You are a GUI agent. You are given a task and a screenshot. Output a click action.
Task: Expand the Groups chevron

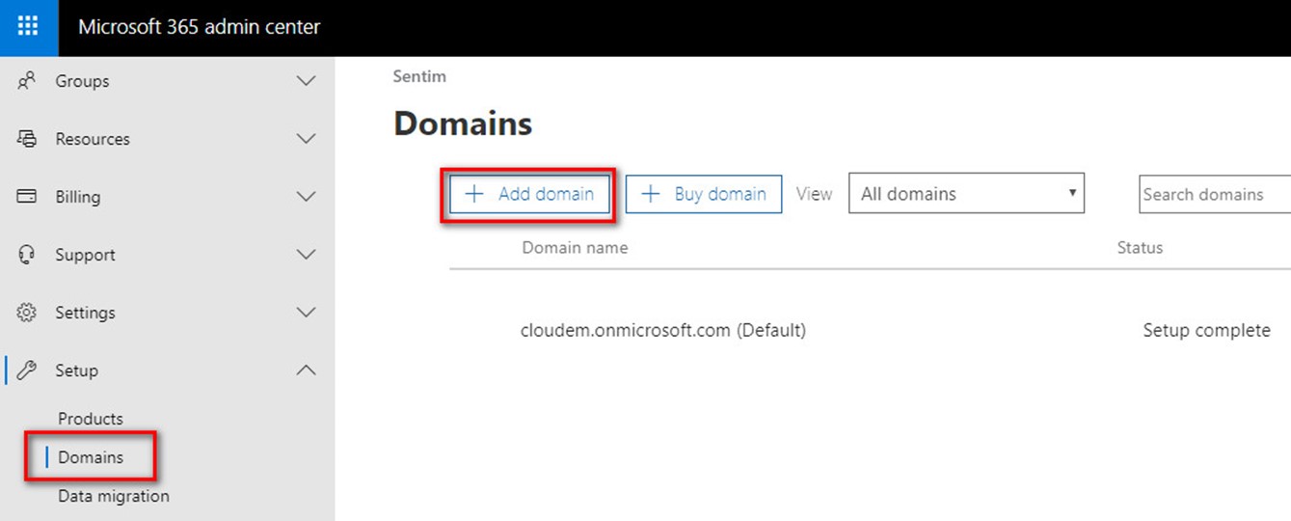[306, 81]
